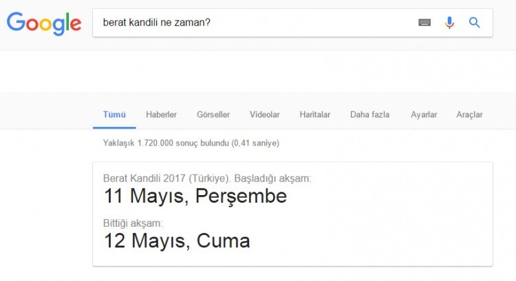
Task: Focus the search box containing the query
Action: click(x=255, y=22)
